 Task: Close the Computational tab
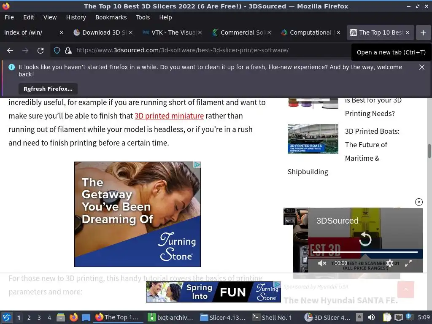(x=338, y=32)
